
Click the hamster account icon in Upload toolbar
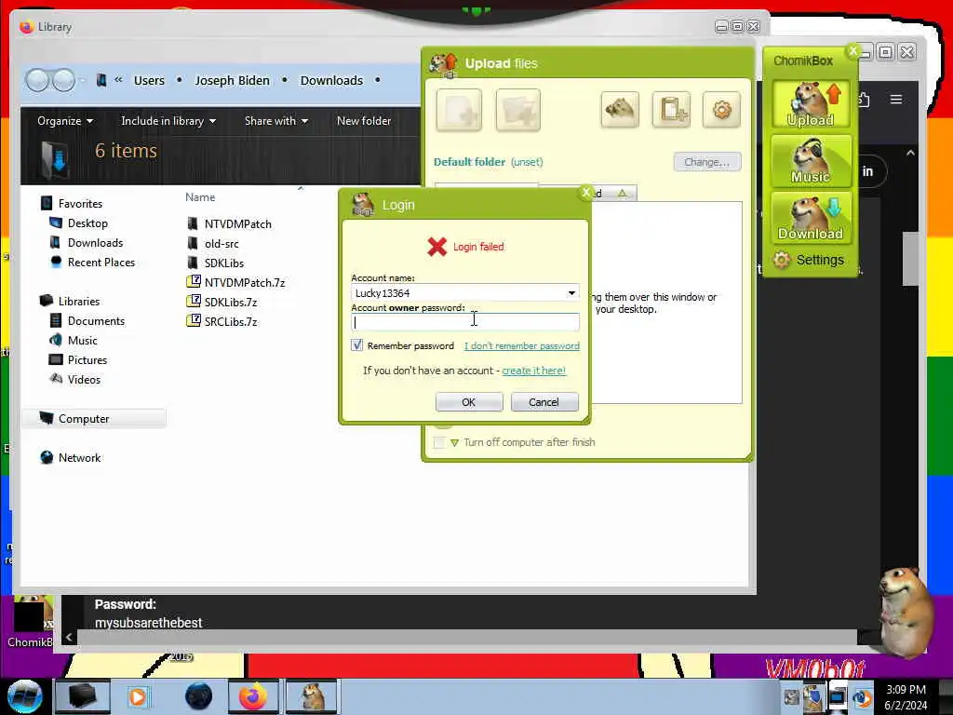pos(619,110)
